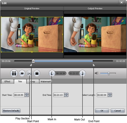Adjust the volume slider handle
The image size is (127, 123).
pos(109,73)
